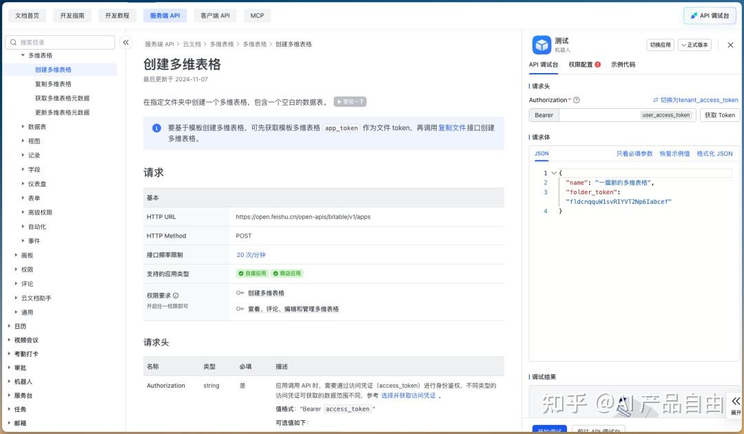Viewport: 744px width, 434px height.
Task: Expand the 日历 sidebar category
Action: point(9,326)
